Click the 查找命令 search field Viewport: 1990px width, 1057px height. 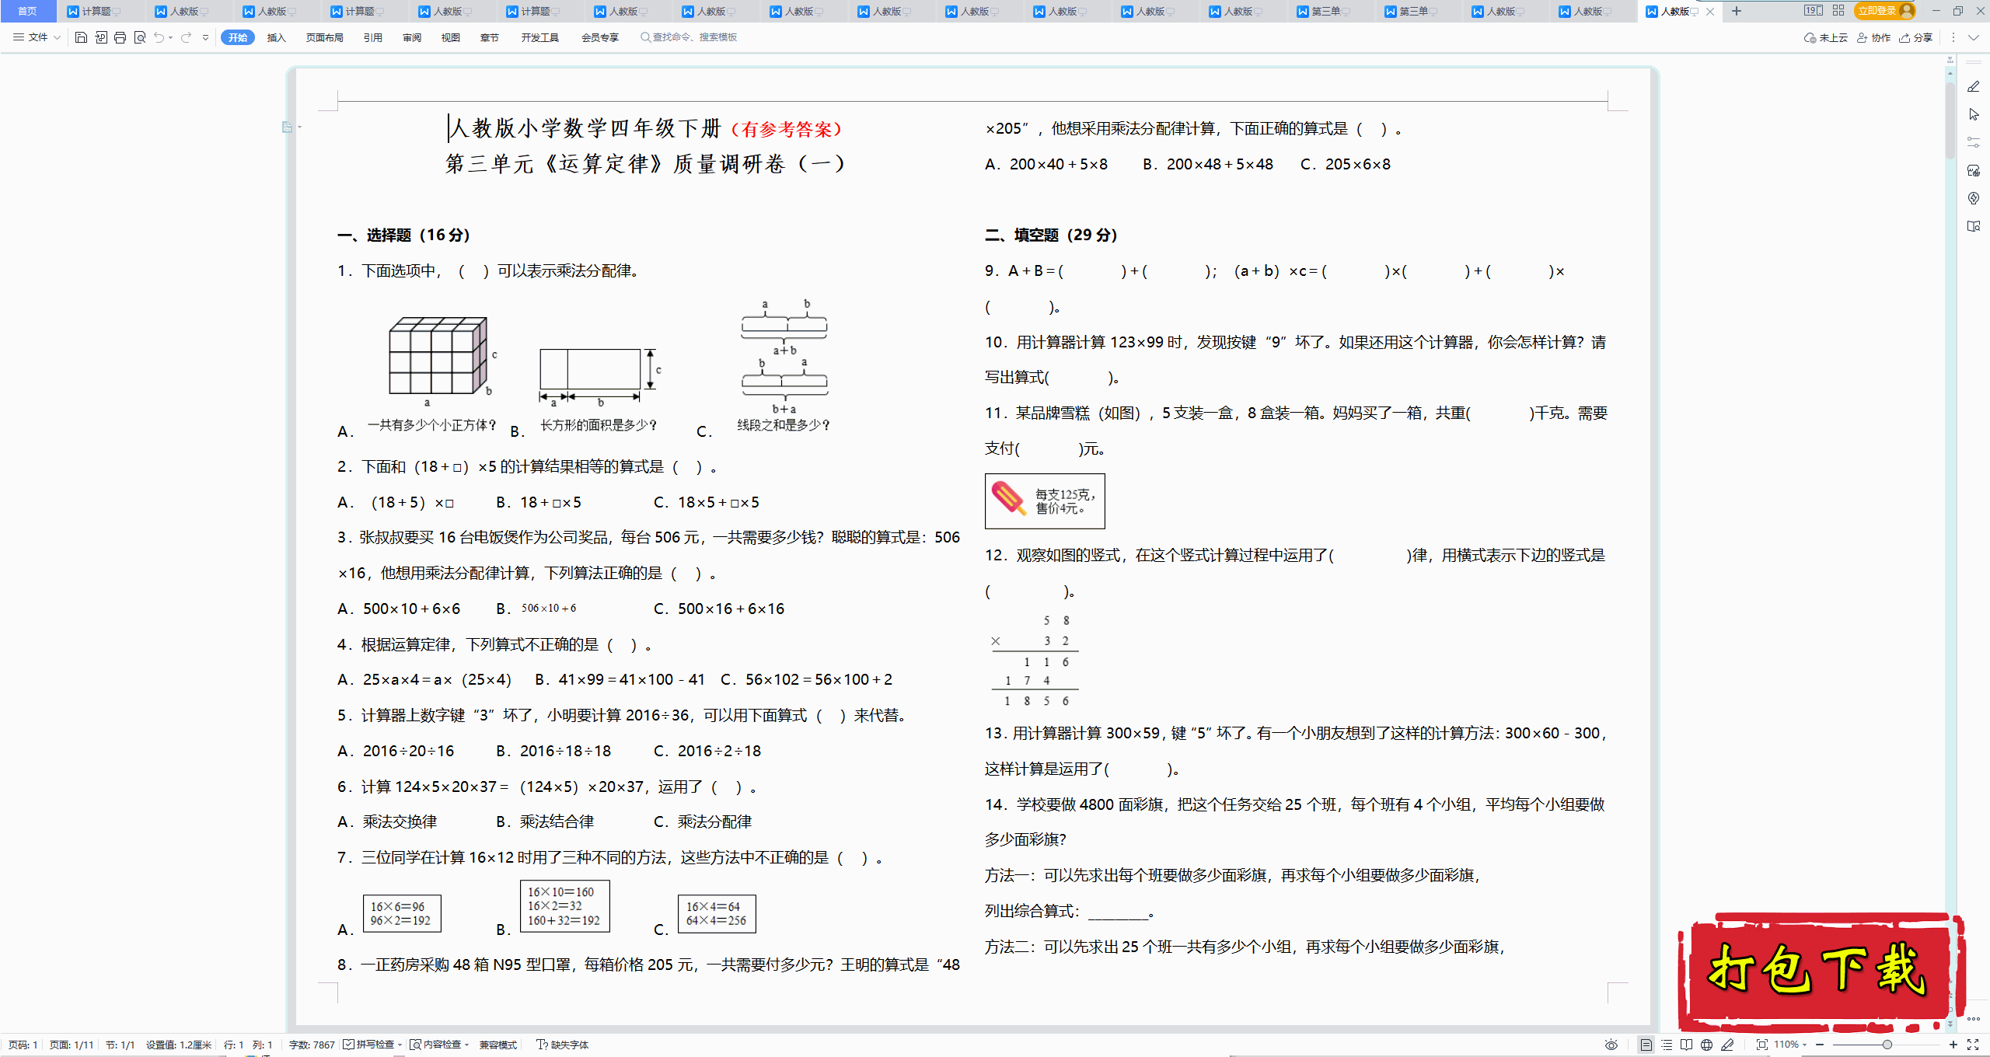click(x=689, y=37)
